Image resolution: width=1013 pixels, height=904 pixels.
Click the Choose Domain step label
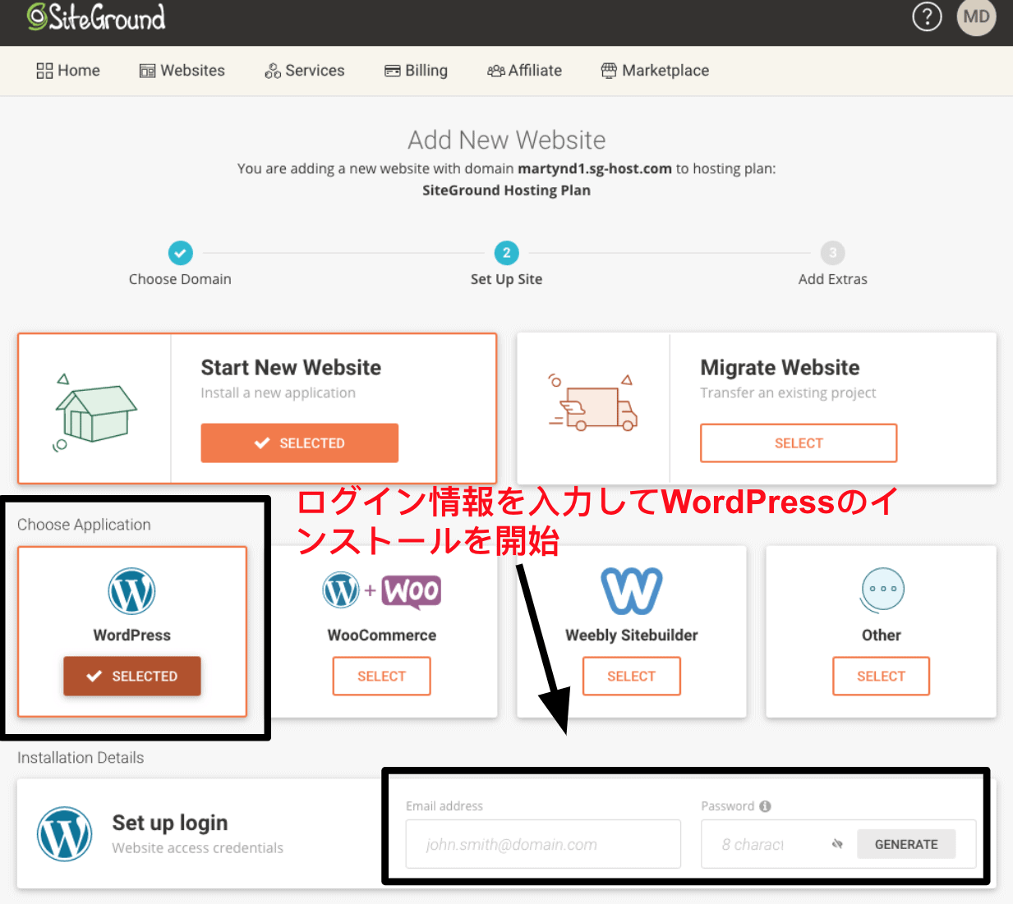180,279
